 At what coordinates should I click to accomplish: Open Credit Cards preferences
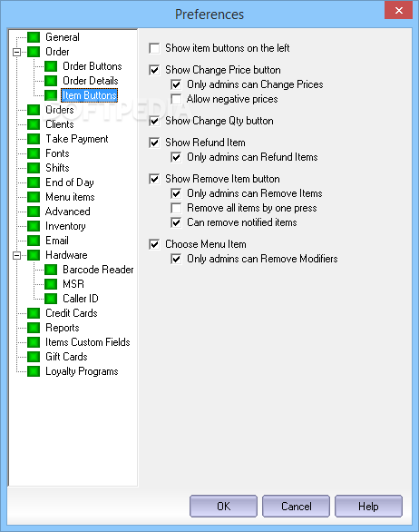coord(72,313)
